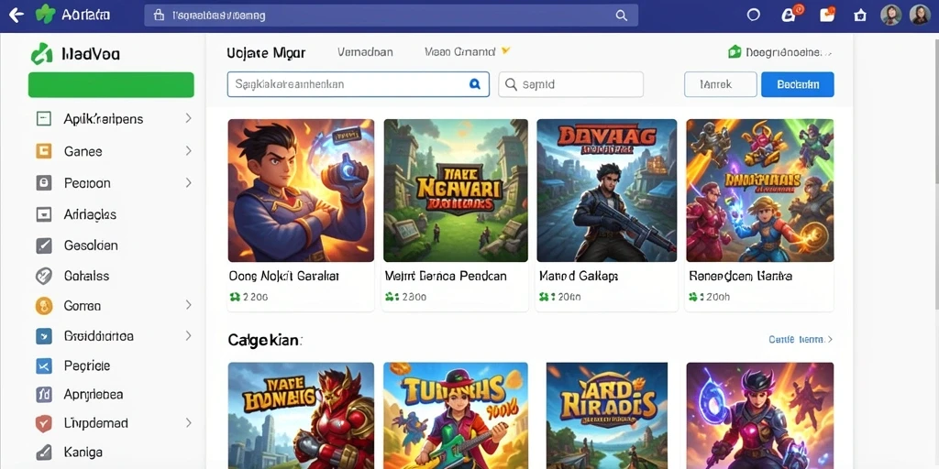Follow the see-more link beside Calgekian
This screenshot has width=939, height=469.
point(800,339)
